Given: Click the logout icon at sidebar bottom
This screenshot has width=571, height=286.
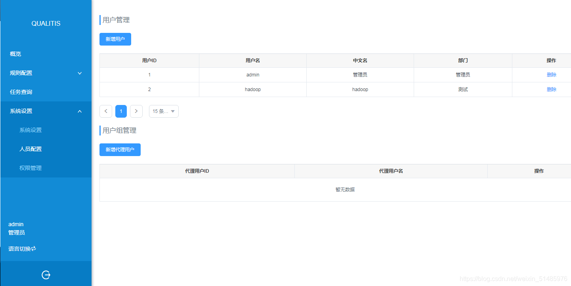Looking at the screenshot, I should 46,274.
